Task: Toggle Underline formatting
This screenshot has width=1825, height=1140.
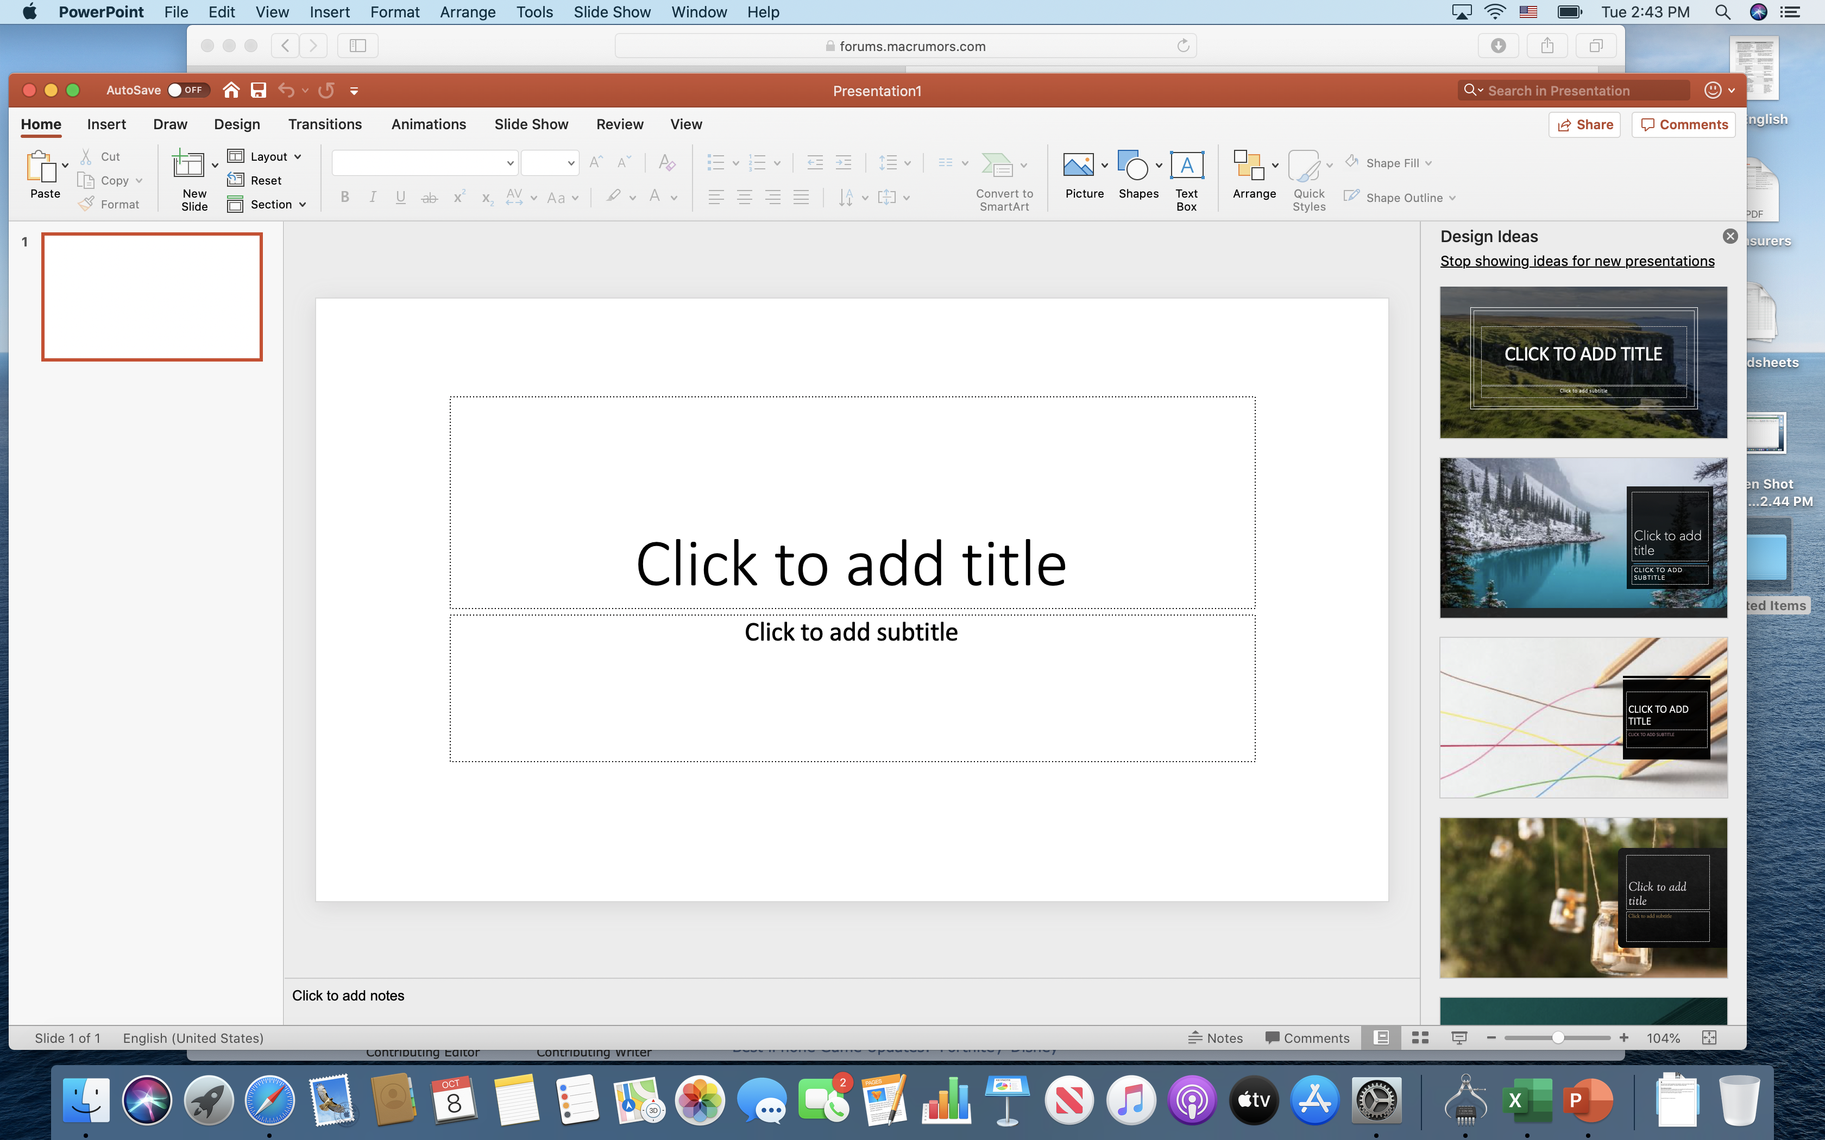Action: (400, 198)
